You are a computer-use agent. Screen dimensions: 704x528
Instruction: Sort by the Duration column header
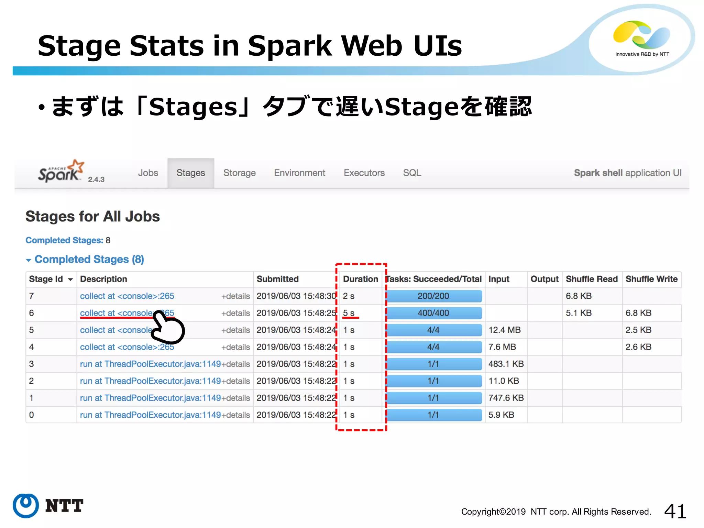click(x=360, y=279)
